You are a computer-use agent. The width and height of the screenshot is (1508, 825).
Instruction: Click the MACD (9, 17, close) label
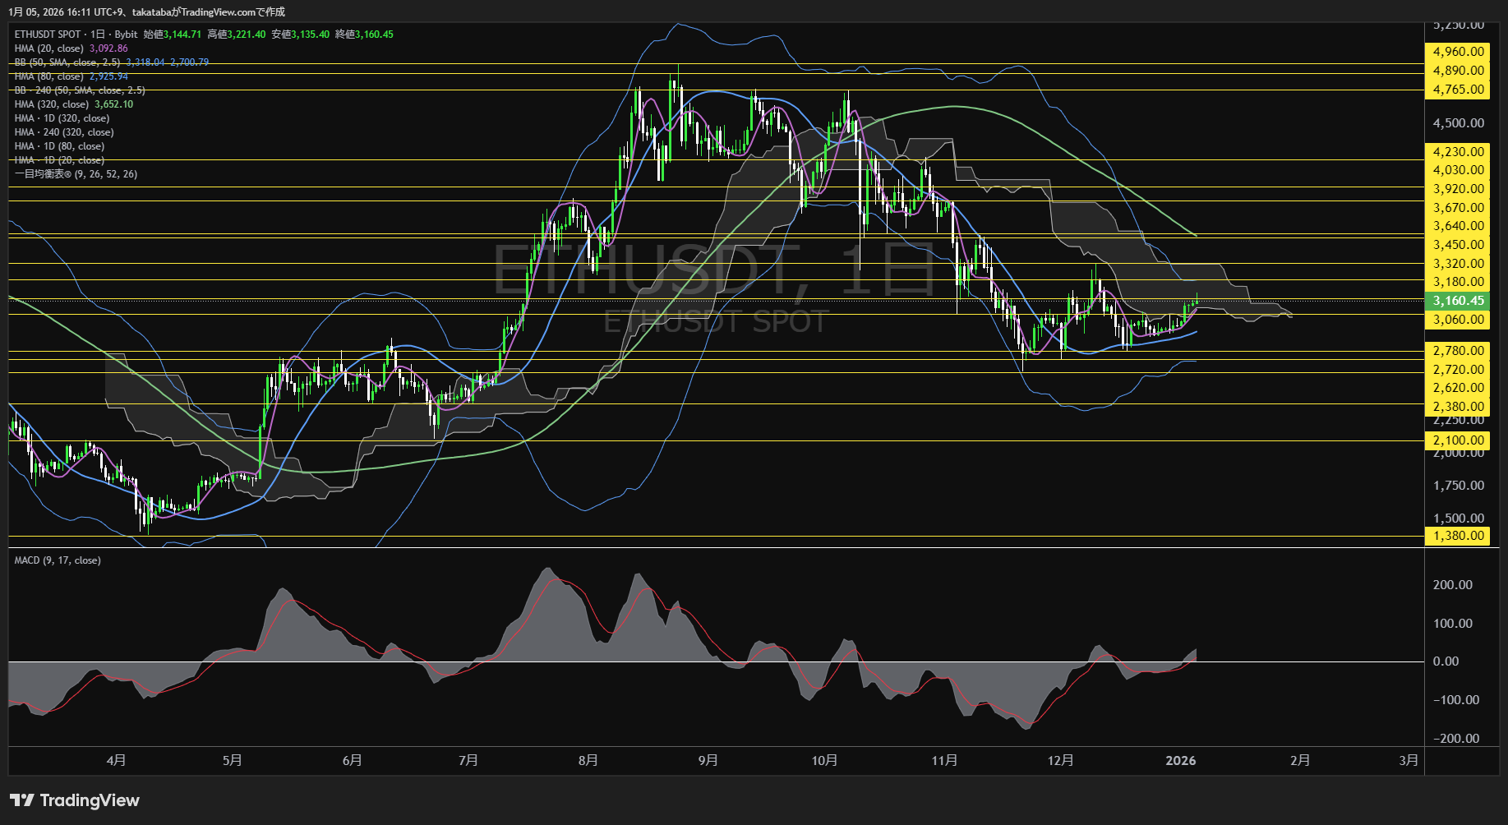coord(58,560)
